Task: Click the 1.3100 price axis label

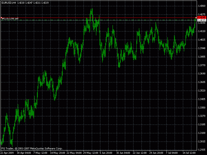Action: click(x=202, y=133)
